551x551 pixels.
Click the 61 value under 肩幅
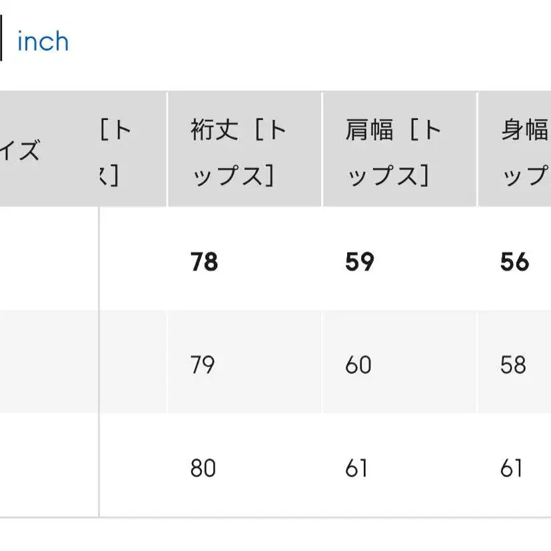357,468
